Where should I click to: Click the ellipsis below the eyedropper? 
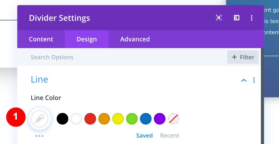40,136
